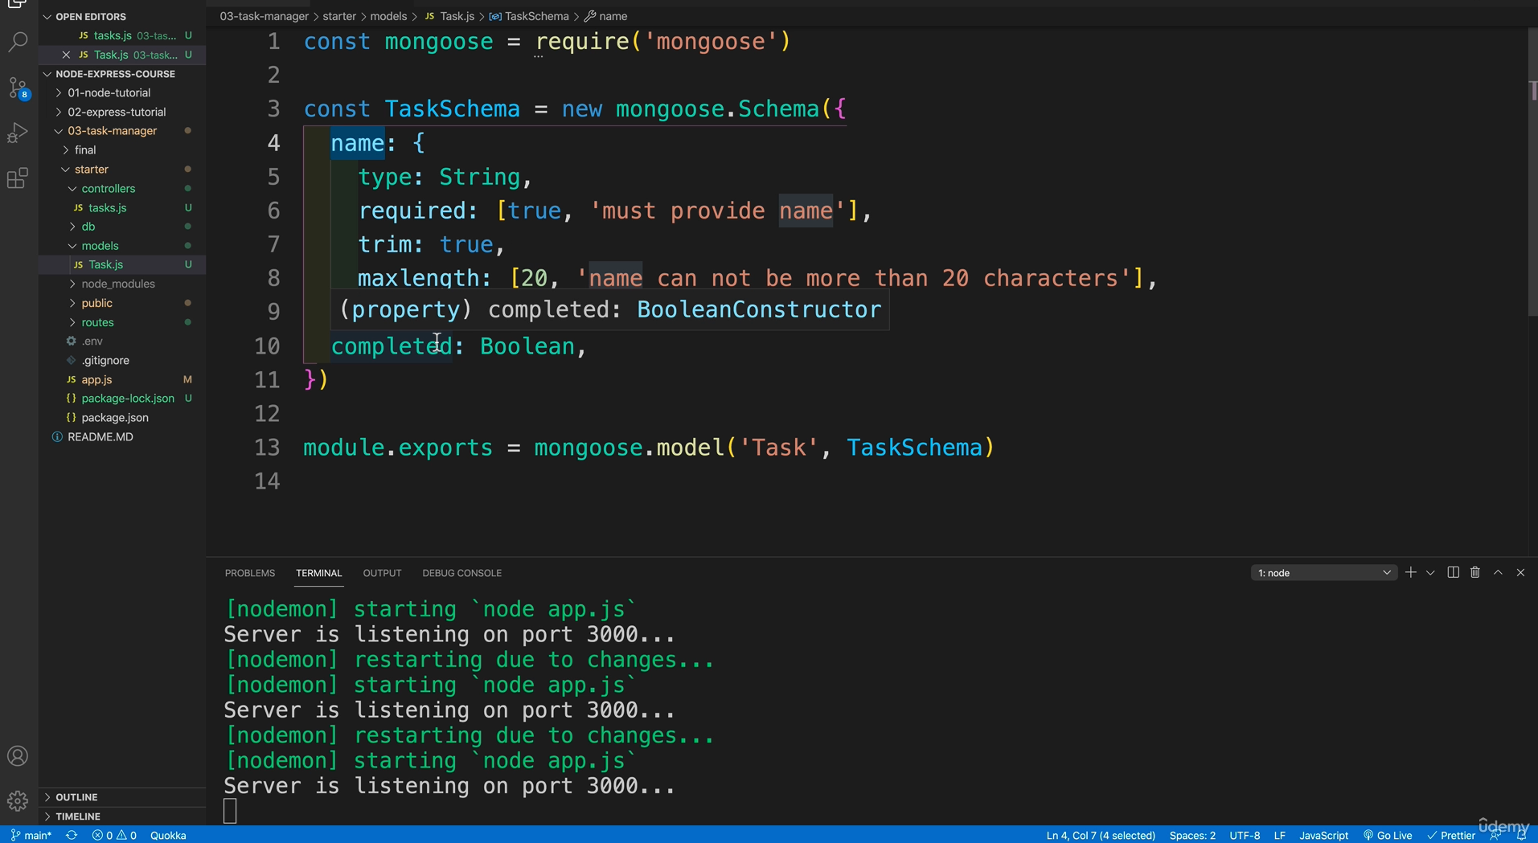Expand the 01-node-tutorial folder

click(x=109, y=92)
